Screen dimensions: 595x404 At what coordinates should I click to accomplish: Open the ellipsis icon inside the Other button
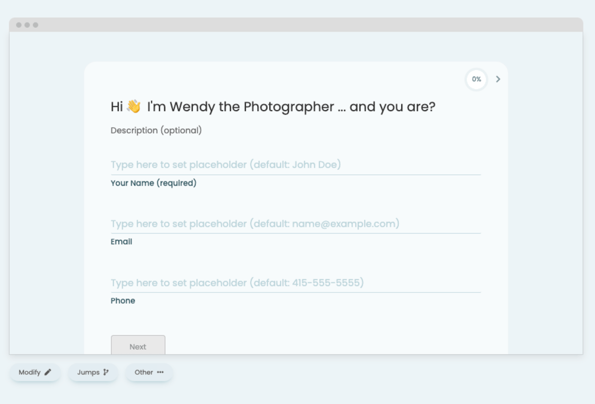pyautogui.click(x=160, y=372)
